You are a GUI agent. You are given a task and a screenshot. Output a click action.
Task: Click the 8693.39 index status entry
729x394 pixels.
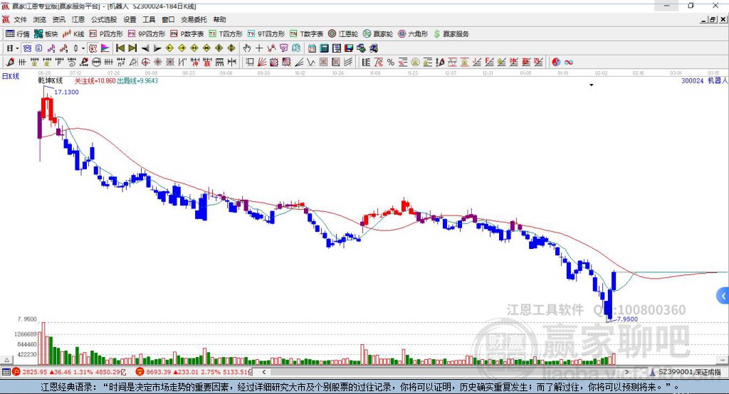(194, 372)
